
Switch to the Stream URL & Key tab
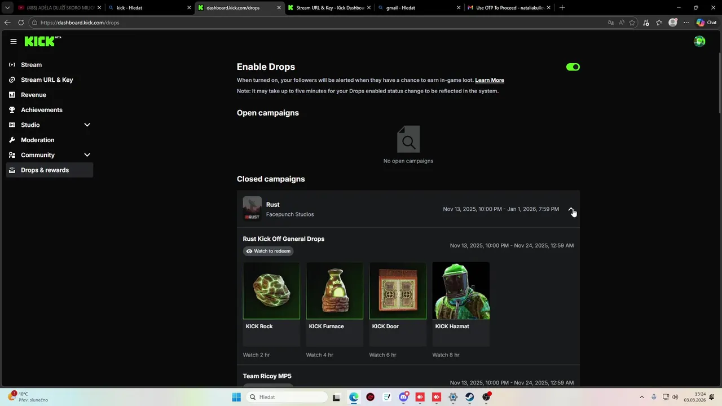click(328, 8)
